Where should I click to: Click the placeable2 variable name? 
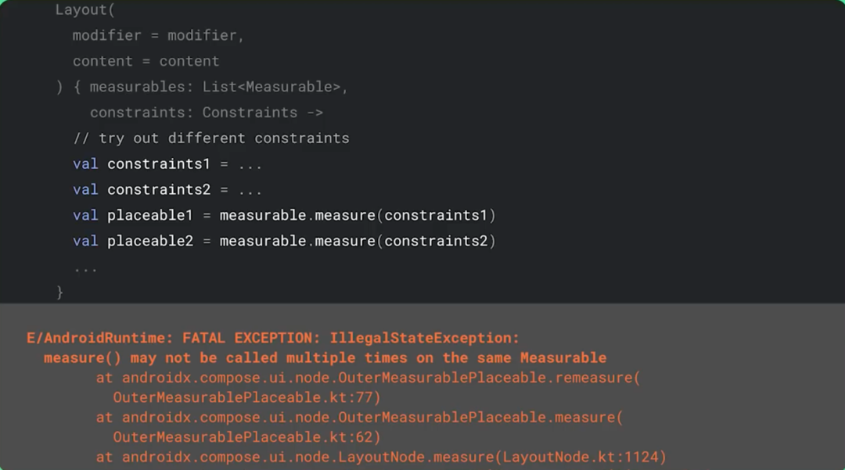(150, 241)
